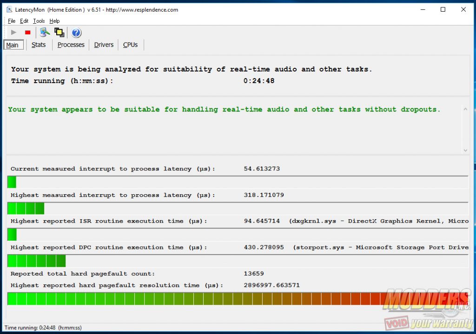Open the Tools menu
Image resolution: width=476 pixels, height=334 pixels.
point(39,21)
